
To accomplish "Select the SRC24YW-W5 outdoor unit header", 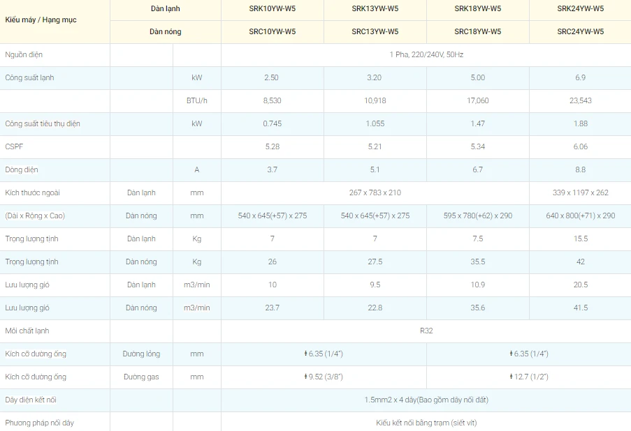I will tap(580, 31).
